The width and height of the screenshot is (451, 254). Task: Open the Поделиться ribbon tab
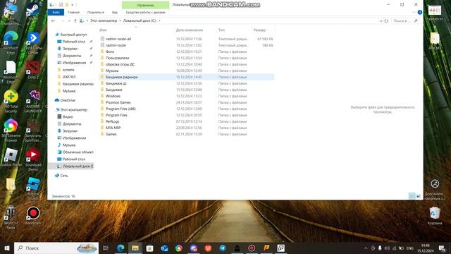(96, 13)
